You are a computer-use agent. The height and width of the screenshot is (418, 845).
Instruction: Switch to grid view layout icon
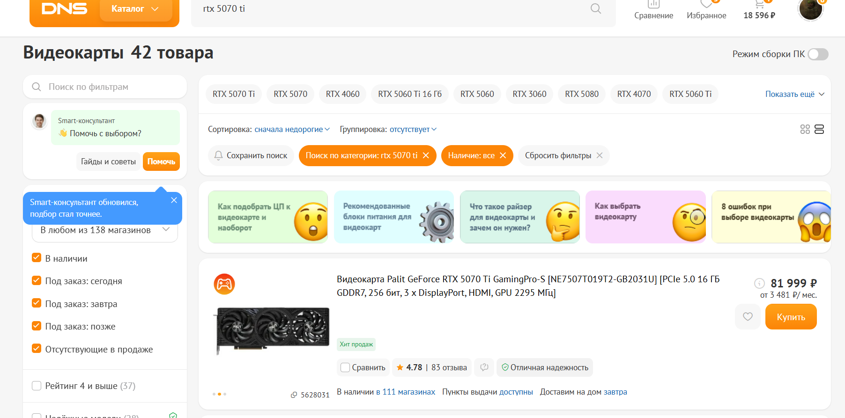805,129
